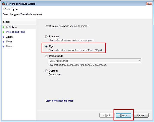
Task: Click the green bullet beside Rule Type step
Action: coord(3,27)
